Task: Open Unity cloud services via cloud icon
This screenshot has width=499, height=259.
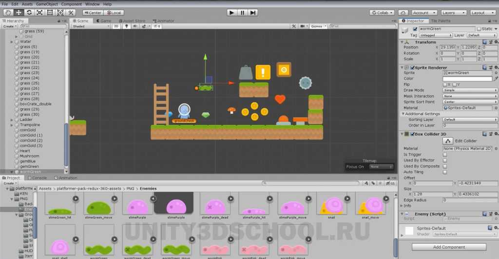Action: tap(403, 13)
